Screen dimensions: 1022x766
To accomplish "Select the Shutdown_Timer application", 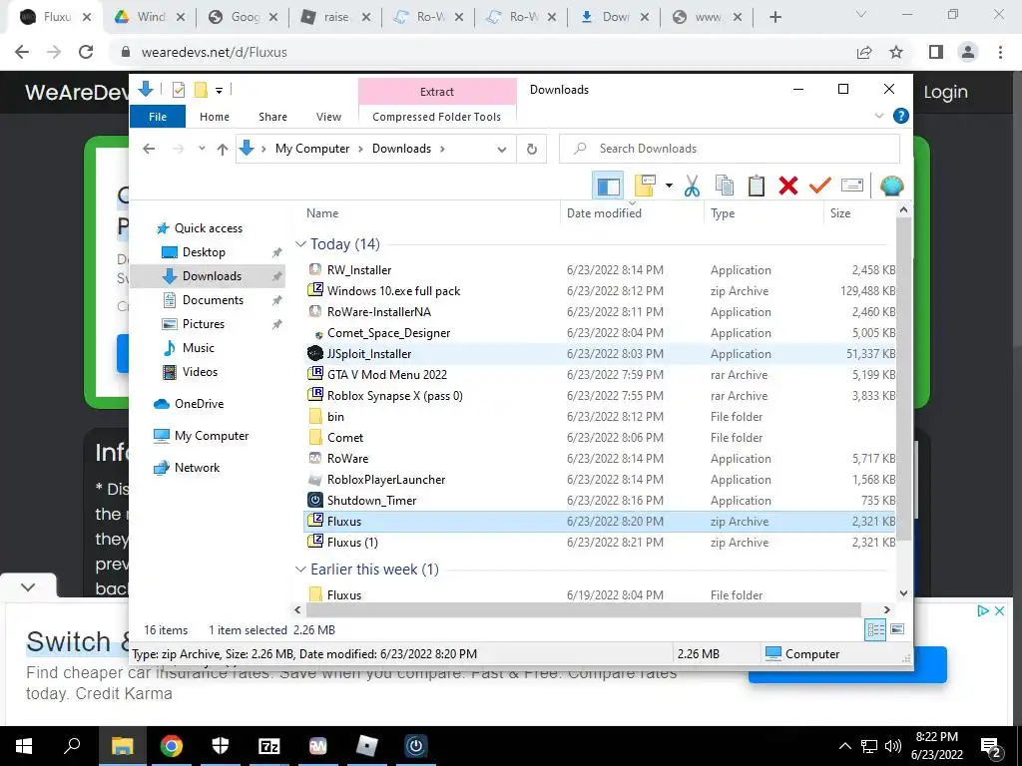I will pyautogui.click(x=371, y=501).
